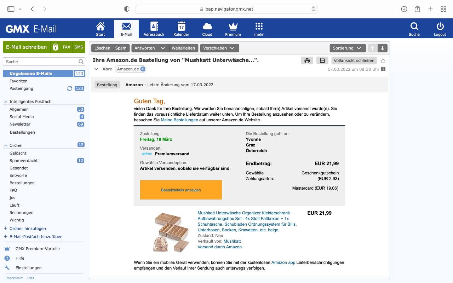Click into the Suche search field
The image size is (453, 283).
[x=41, y=62]
